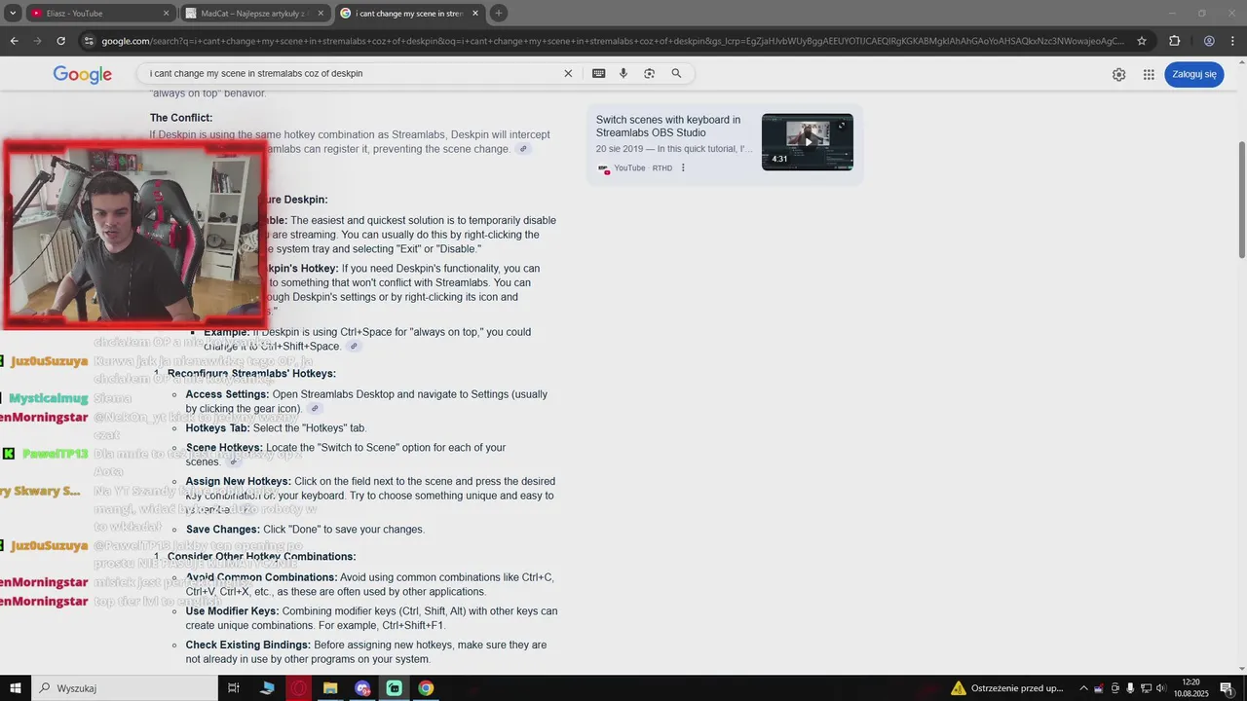The width and height of the screenshot is (1247, 701).
Task: Open the tab search dropdown arrow
Action: pos(13,14)
